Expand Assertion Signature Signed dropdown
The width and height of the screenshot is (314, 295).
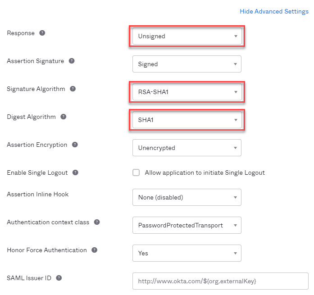click(x=187, y=64)
